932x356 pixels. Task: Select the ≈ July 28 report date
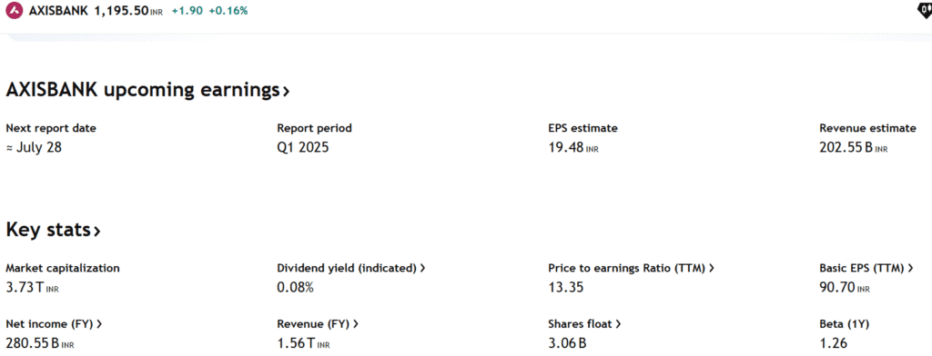tap(34, 148)
